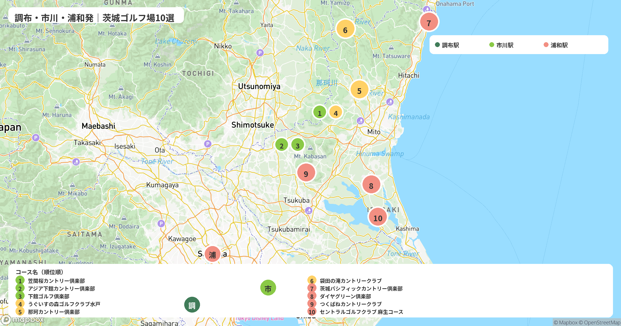Image resolution: width=621 pixels, height=326 pixels.
Task: Click list entry アジア下館カントリー倶楽部
Action: point(62,288)
